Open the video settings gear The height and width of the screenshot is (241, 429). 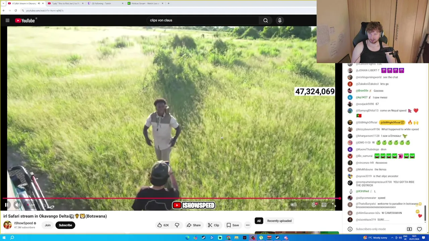314,205
